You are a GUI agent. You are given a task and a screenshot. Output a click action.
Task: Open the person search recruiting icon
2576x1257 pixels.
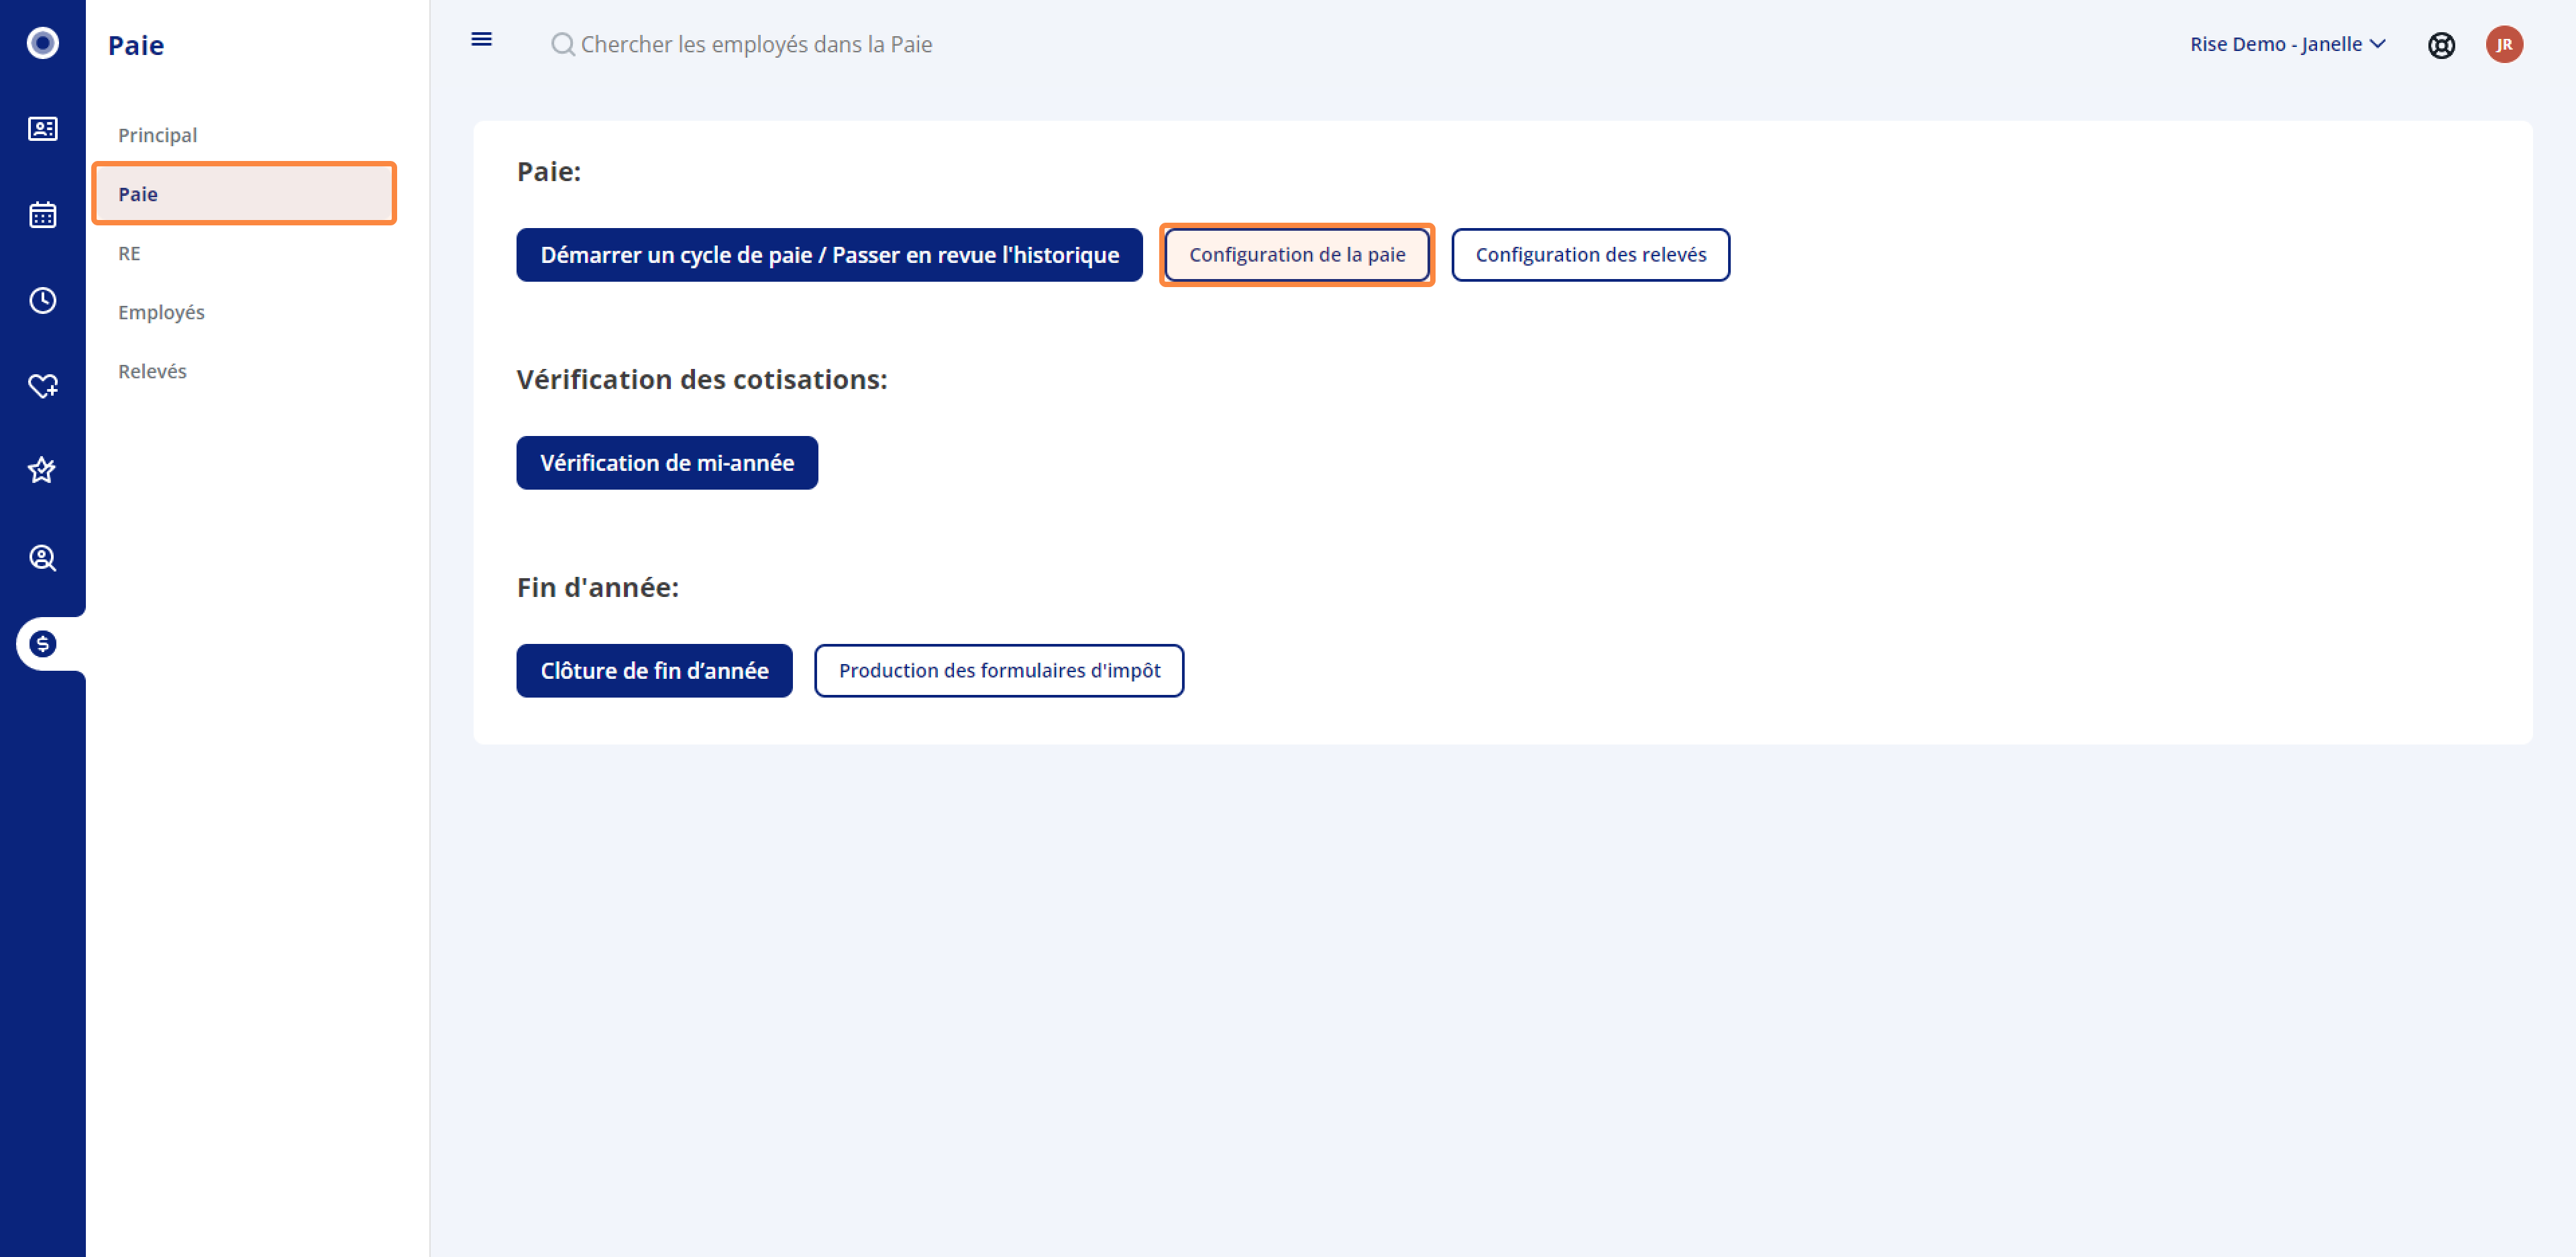[x=43, y=558]
